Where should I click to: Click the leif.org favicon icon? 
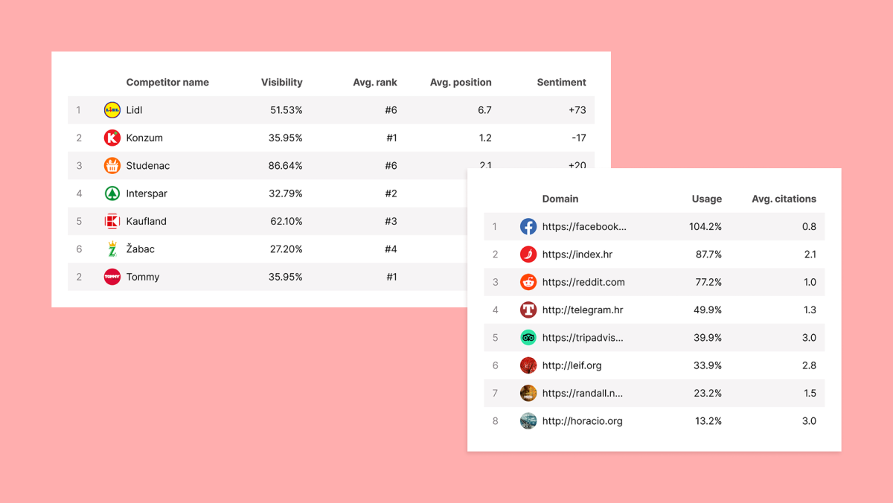click(x=528, y=365)
